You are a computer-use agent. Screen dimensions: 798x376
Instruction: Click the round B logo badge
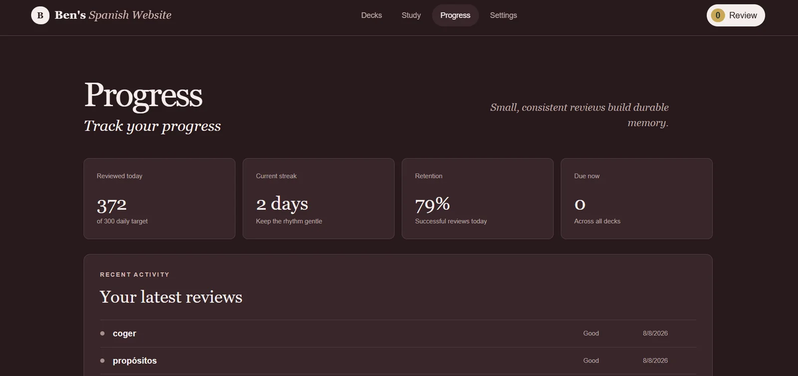(x=40, y=15)
